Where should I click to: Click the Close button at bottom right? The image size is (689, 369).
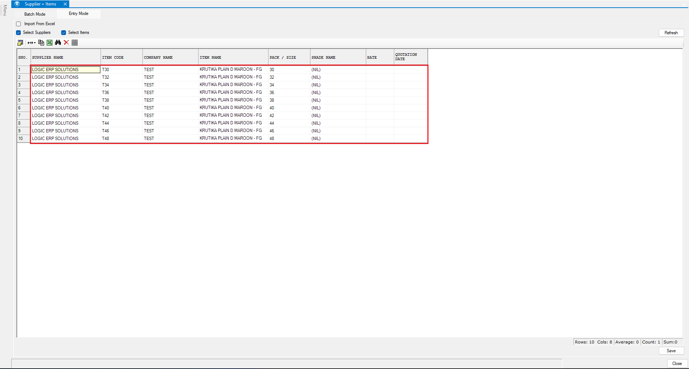click(677, 364)
